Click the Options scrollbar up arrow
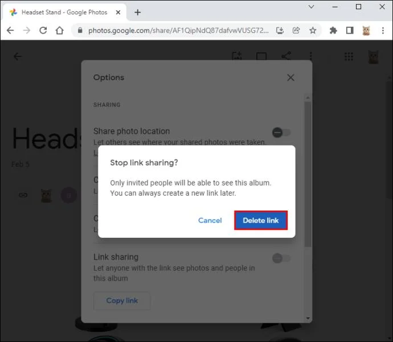Viewport: 393px width, 342px height. tap(308, 97)
